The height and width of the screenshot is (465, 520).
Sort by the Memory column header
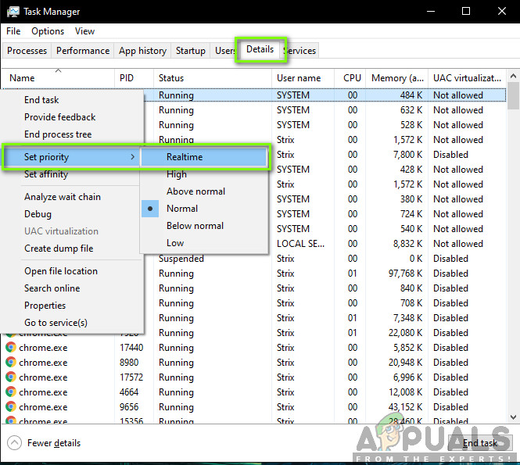(398, 78)
